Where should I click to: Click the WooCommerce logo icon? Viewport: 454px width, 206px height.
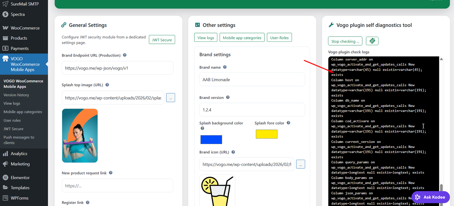point(5,28)
